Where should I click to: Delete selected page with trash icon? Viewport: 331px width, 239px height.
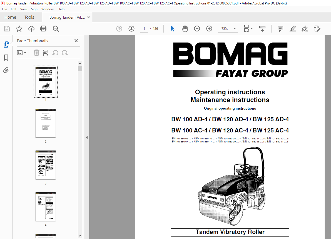(36, 53)
